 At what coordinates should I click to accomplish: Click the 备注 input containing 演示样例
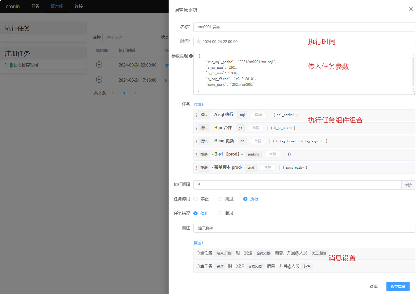tap(304, 228)
